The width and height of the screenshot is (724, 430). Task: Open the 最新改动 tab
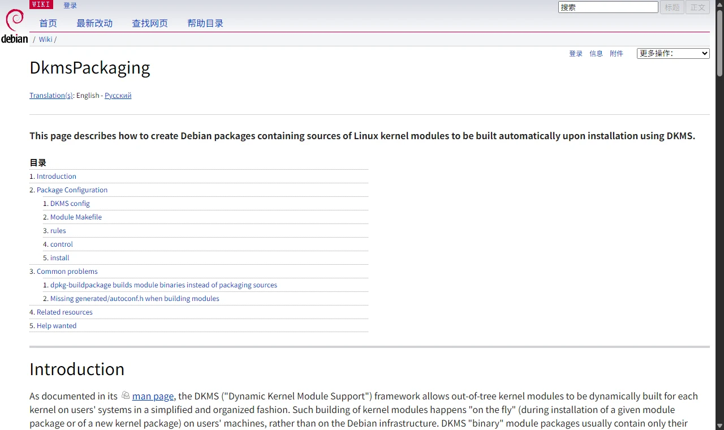(94, 23)
